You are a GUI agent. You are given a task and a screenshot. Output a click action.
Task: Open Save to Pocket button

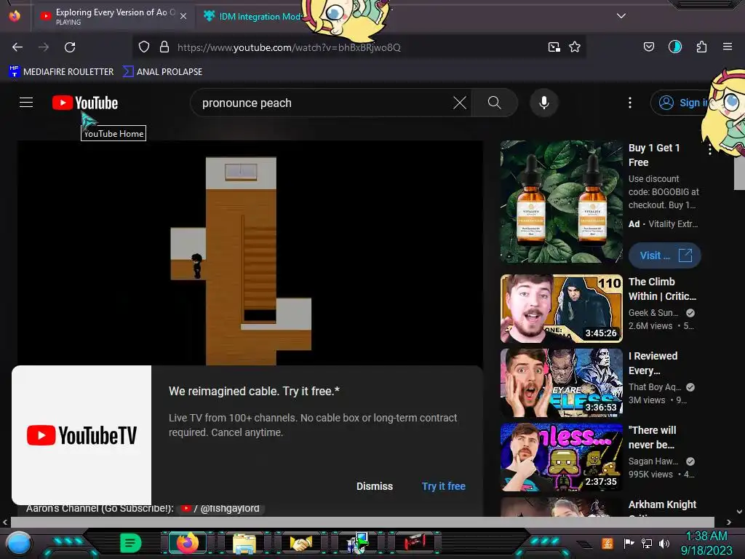648,47
